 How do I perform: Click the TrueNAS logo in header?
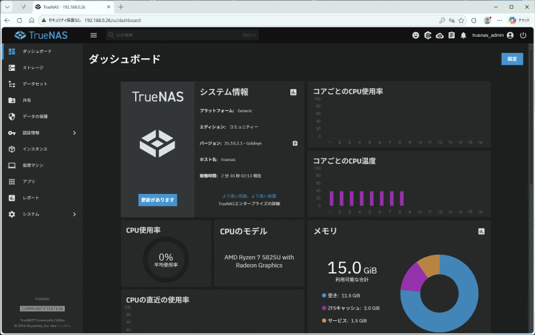[x=41, y=35]
